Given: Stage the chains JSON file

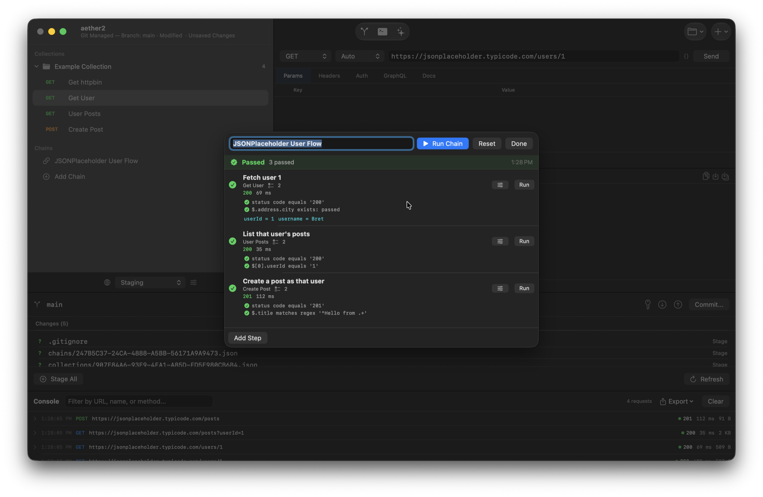Looking at the screenshot, I should [720, 353].
